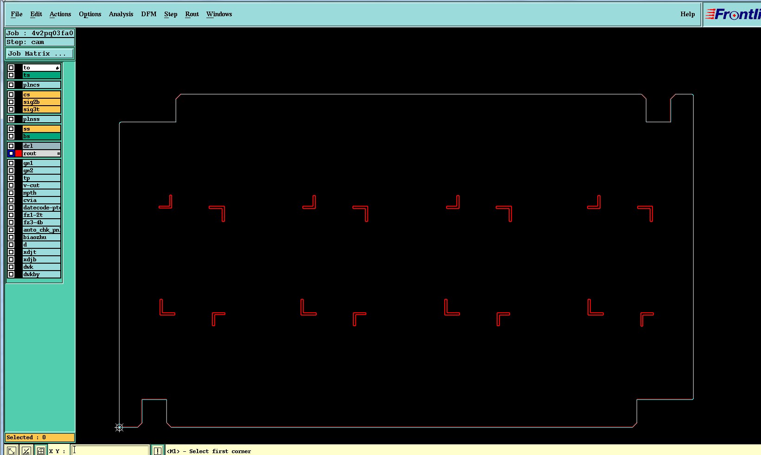Tick the plncs layer checkbox
The image size is (761, 455).
click(x=11, y=85)
